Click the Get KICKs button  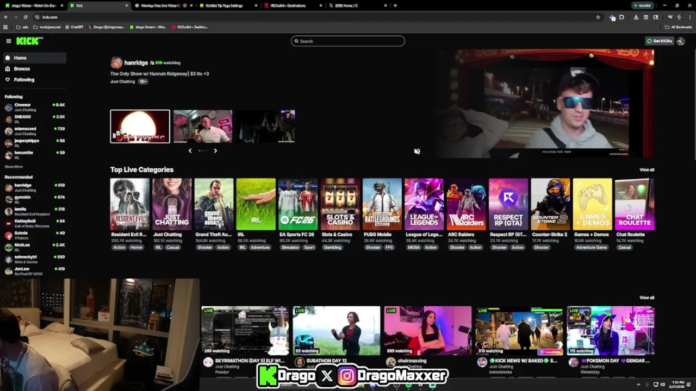tap(660, 41)
